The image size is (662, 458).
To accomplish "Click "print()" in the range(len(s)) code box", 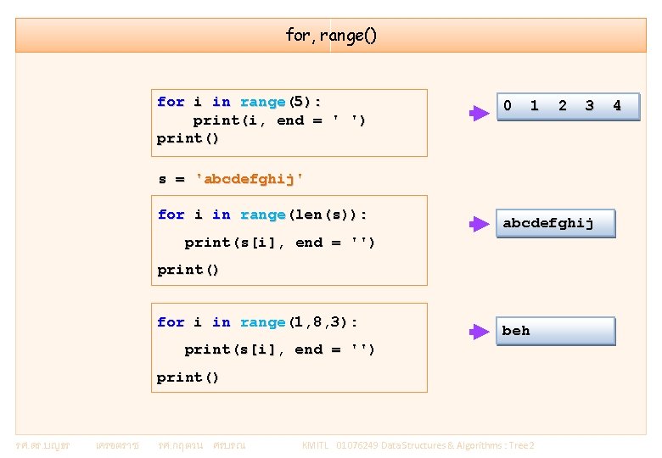I will point(188,270).
